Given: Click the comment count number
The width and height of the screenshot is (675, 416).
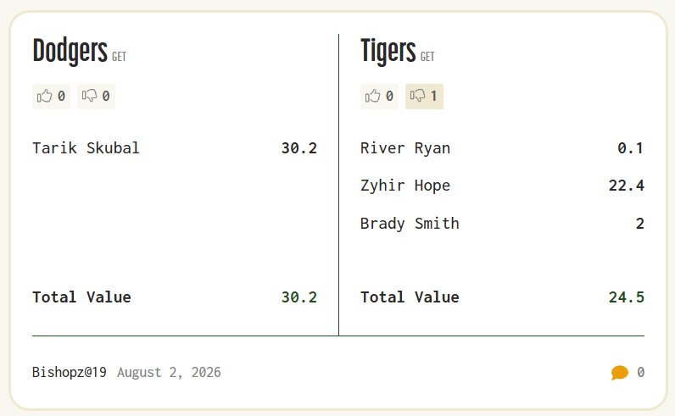Looking at the screenshot, I should (640, 372).
